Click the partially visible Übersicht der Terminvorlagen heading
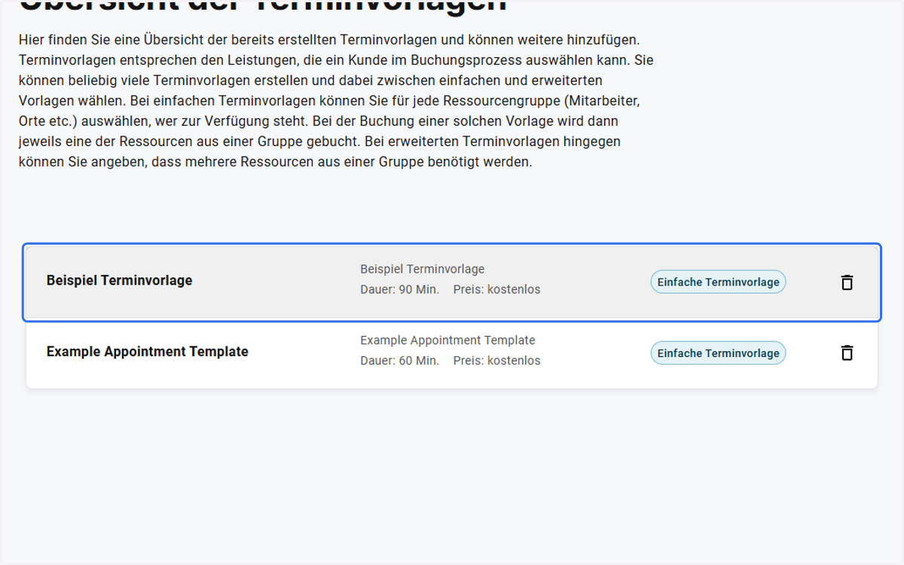904x565 pixels. (x=262, y=7)
